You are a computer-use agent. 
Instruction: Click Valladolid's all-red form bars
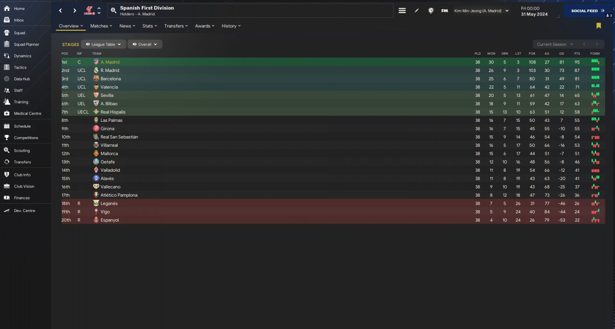click(595, 170)
